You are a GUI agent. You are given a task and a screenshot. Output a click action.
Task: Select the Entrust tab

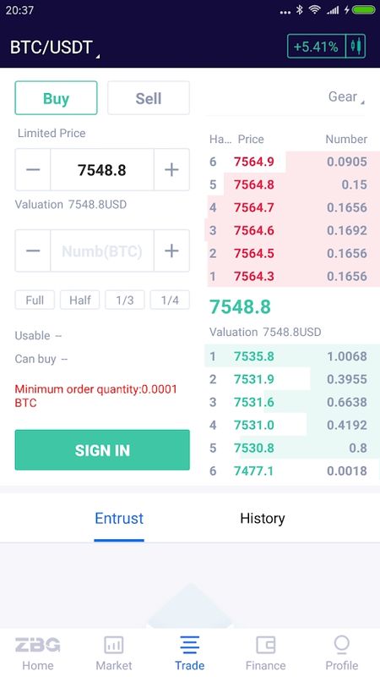(119, 518)
